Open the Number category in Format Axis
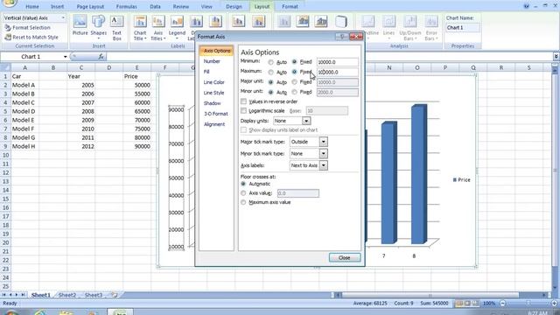Screen dimensions: 560x315 click(212, 61)
